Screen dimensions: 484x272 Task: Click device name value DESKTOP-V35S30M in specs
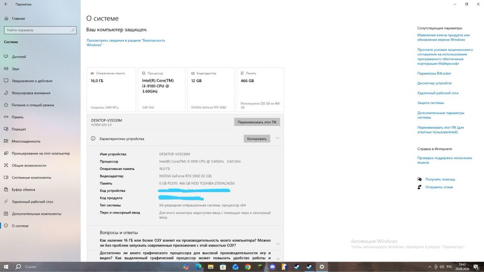click(174, 154)
